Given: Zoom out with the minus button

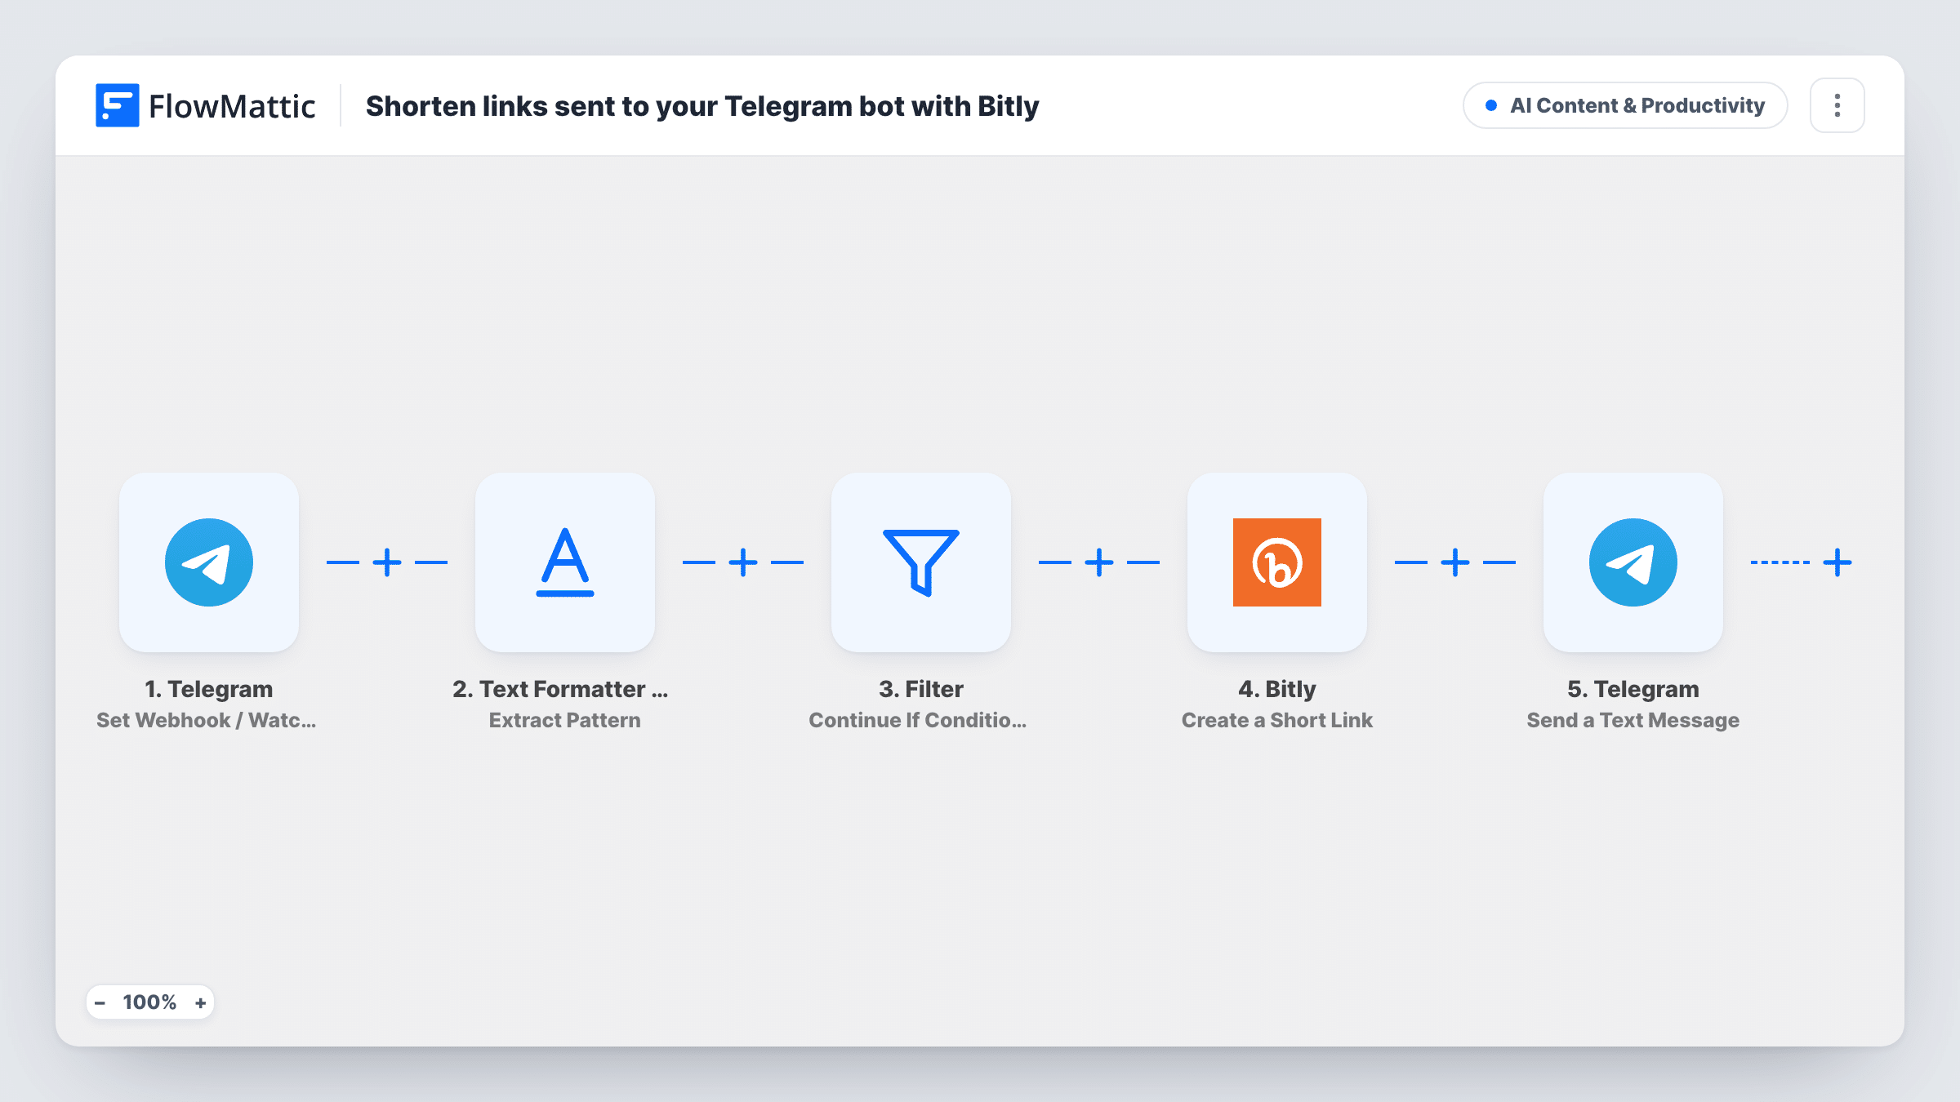Looking at the screenshot, I should click(x=100, y=1002).
